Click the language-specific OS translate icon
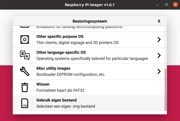This screenshot has width=180, height=121. coord(25,55)
